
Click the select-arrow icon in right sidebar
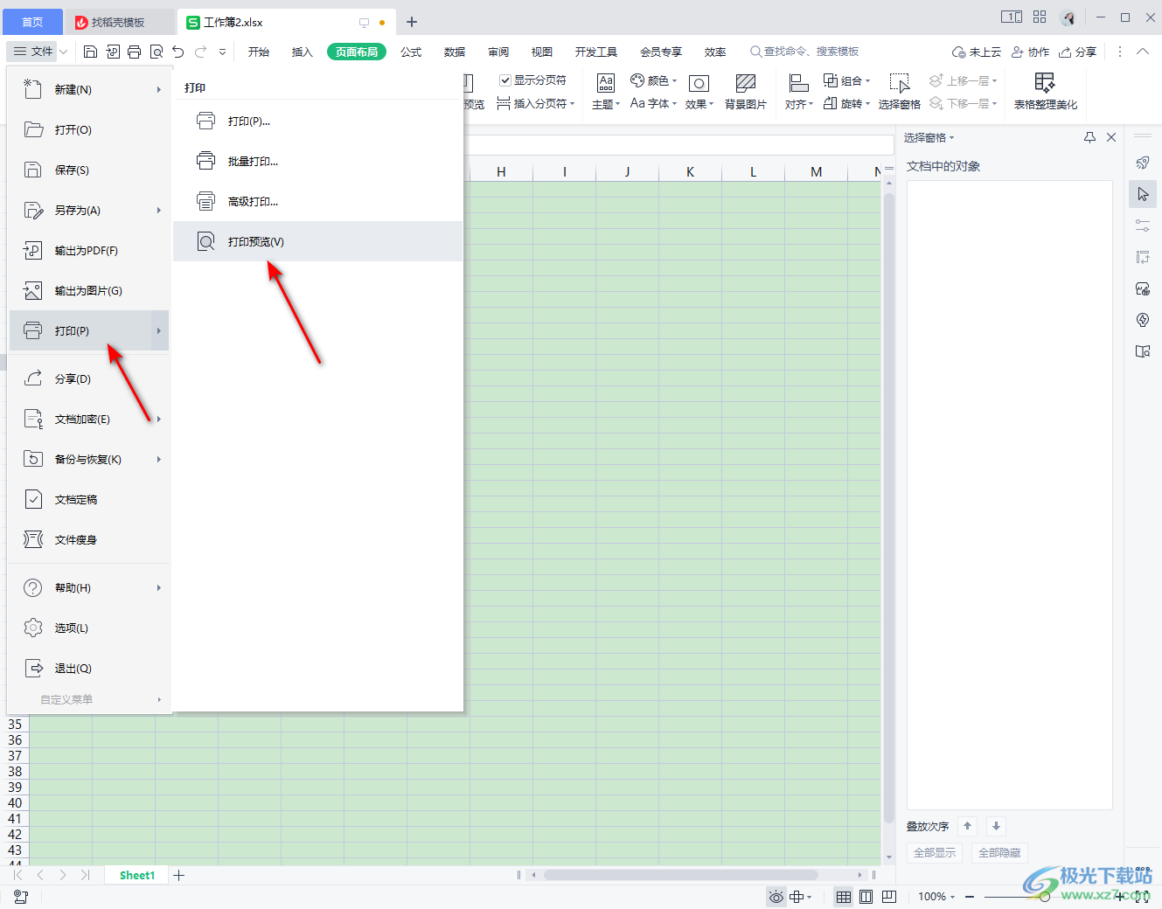pos(1143,194)
